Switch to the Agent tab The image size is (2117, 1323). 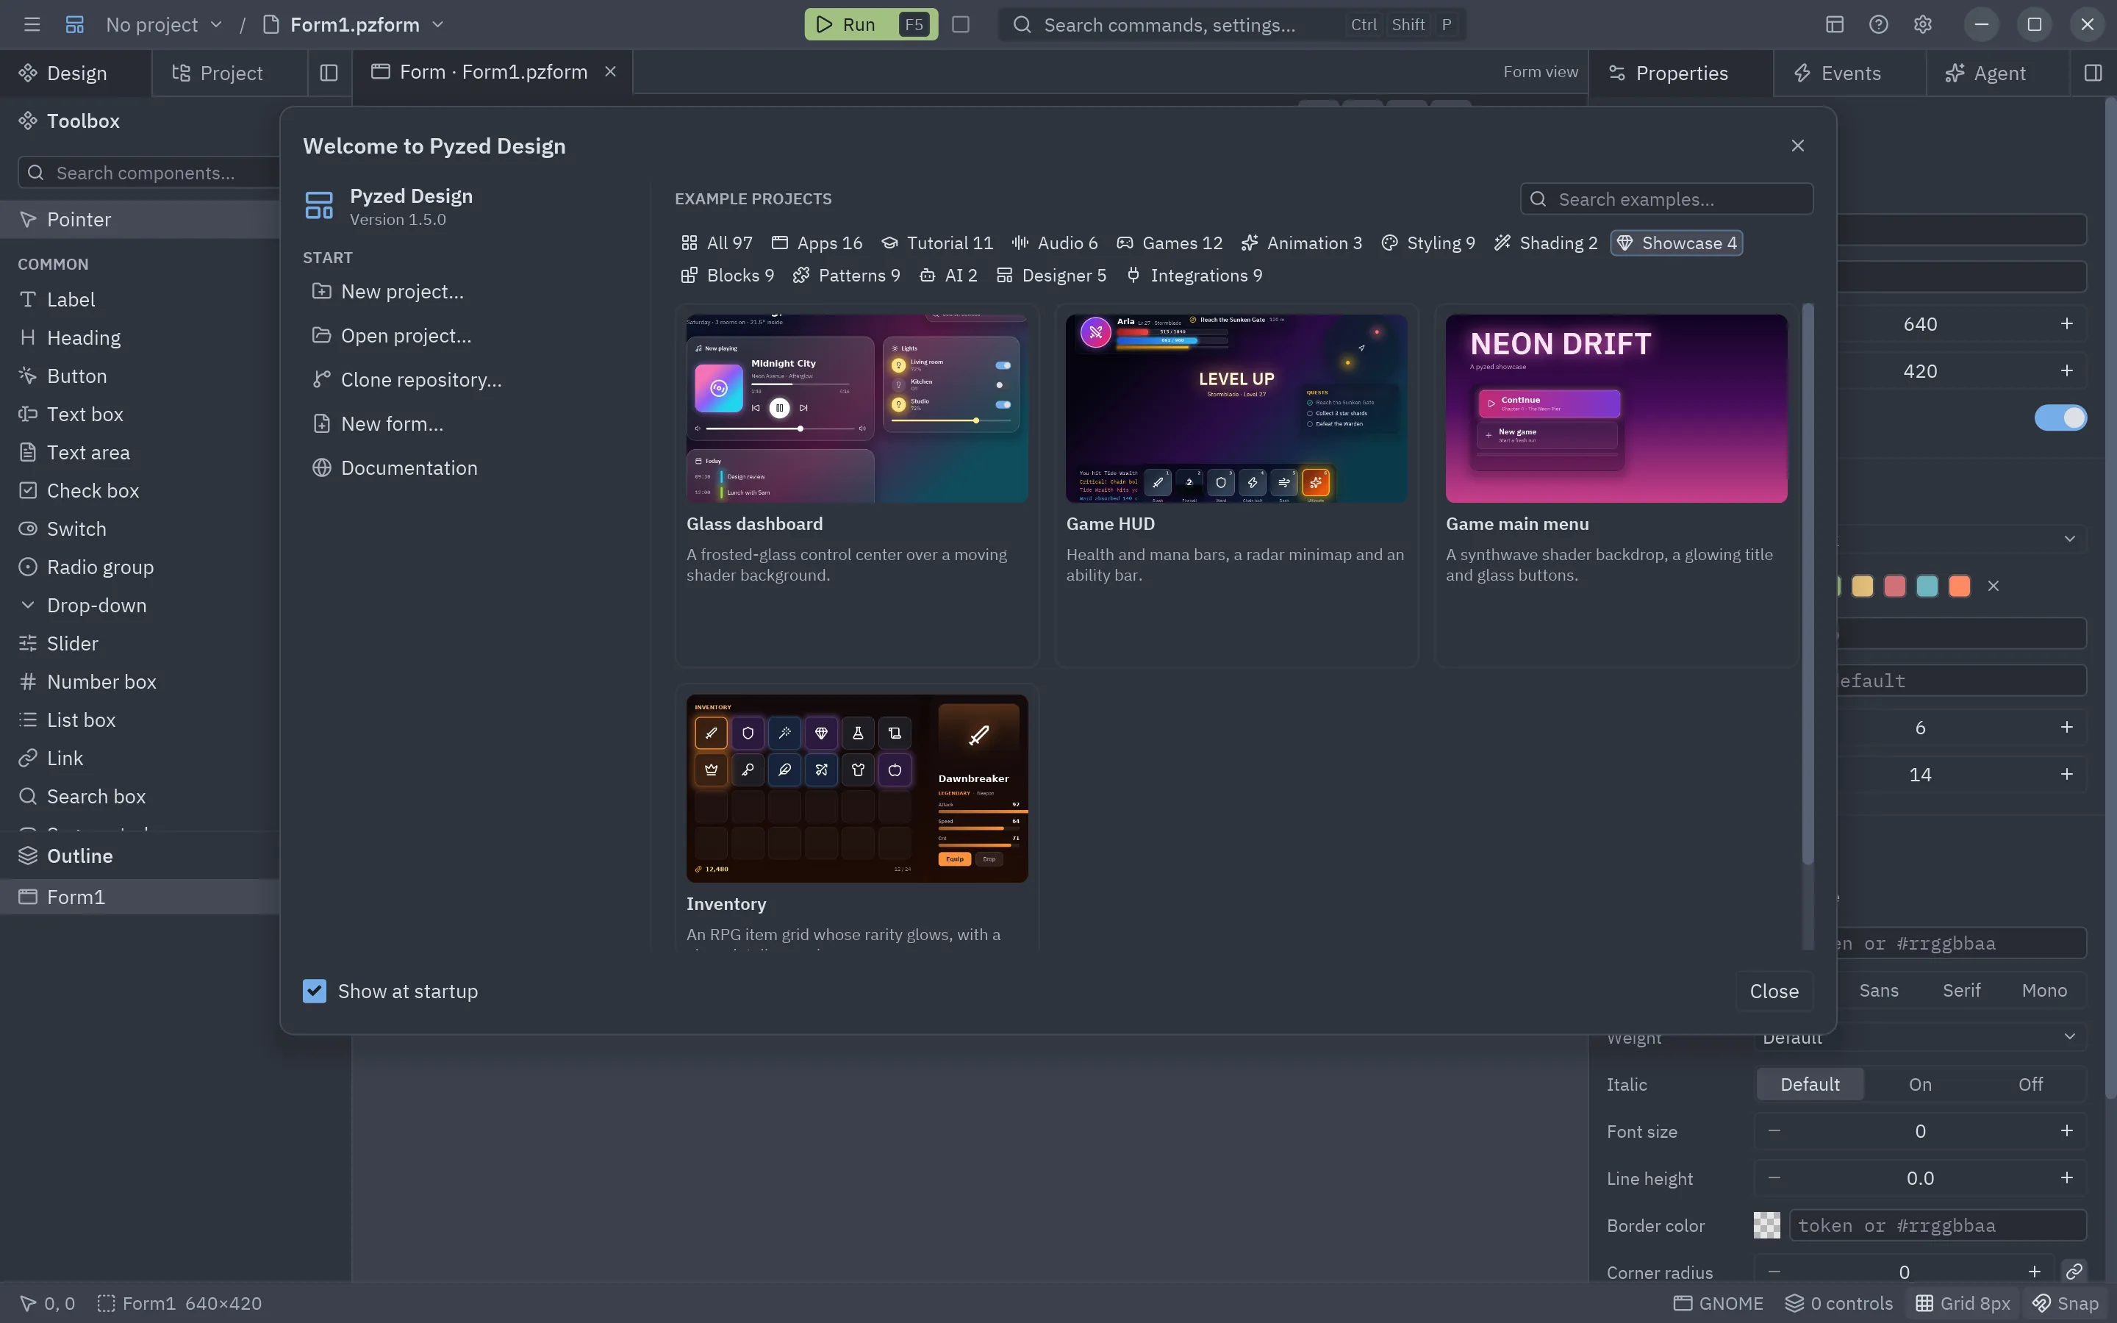pyautogui.click(x=1998, y=73)
